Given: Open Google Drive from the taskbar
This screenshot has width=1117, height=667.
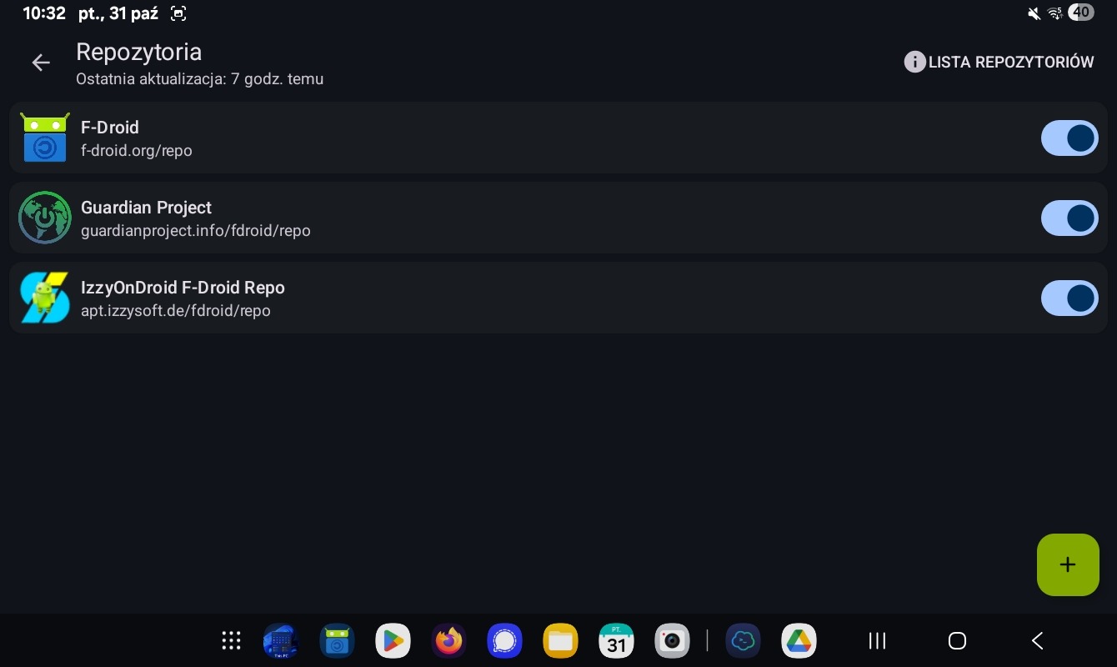Looking at the screenshot, I should point(799,640).
